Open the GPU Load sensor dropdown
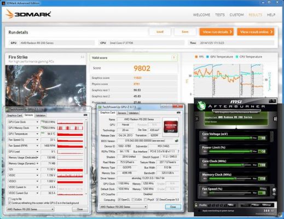 pyautogui.click(x=37, y=152)
